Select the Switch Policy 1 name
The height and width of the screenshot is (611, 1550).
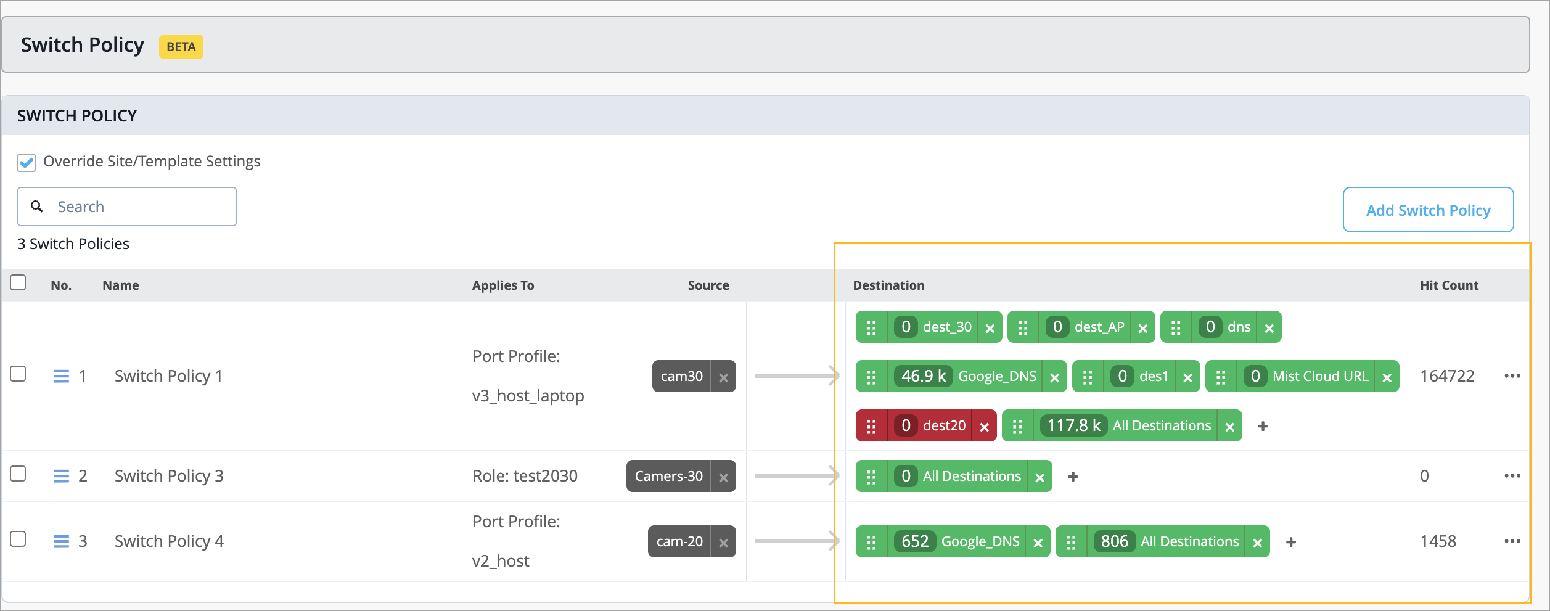pos(168,375)
